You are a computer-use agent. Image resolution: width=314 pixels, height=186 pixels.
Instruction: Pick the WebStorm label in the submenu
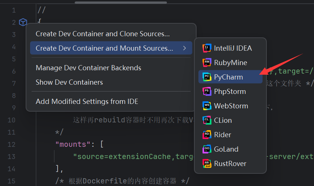pyautogui.click(x=231, y=106)
